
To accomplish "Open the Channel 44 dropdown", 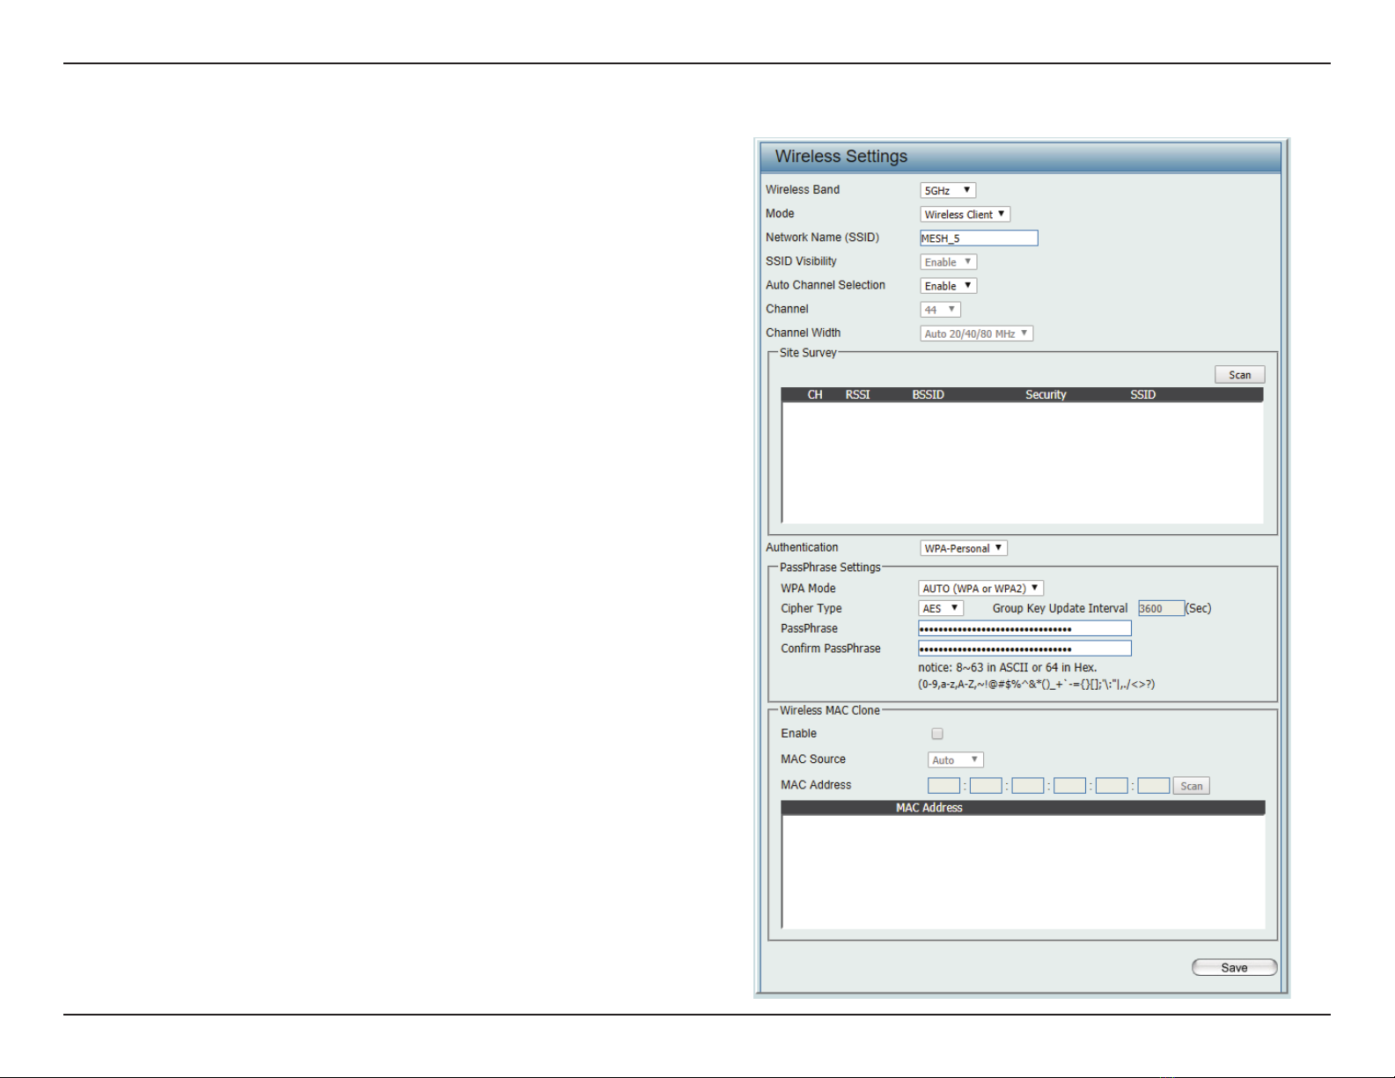I will tap(940, 310).
